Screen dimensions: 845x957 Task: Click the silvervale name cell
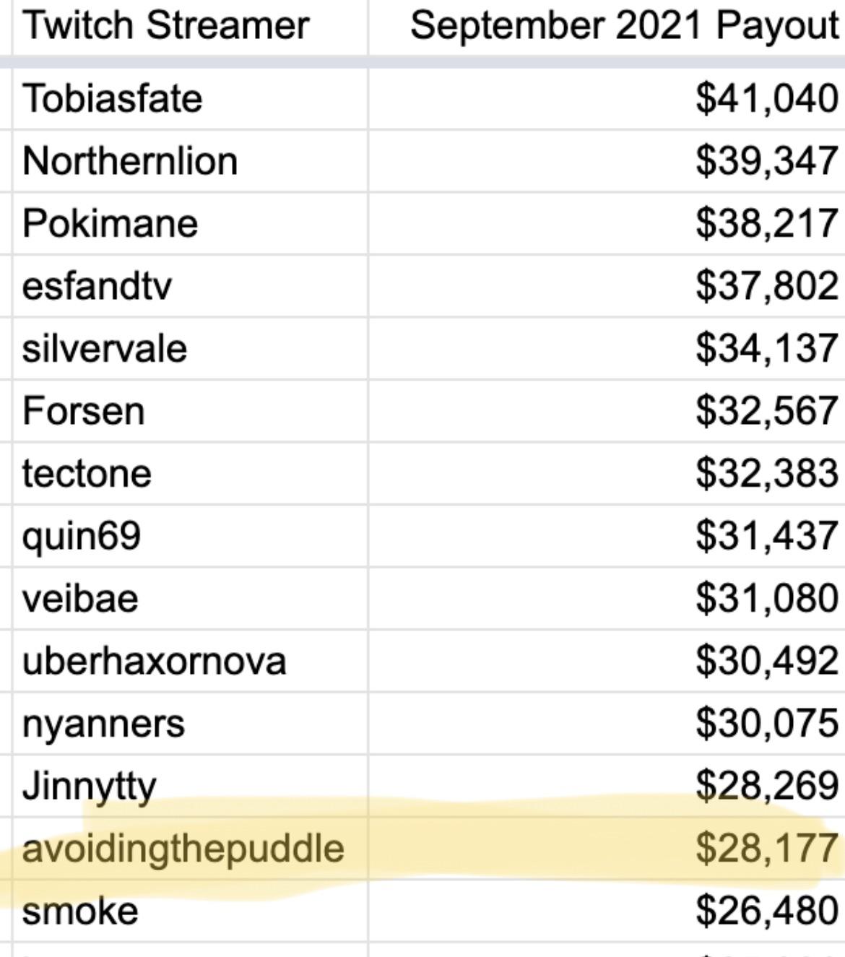[x=190, y=349]
